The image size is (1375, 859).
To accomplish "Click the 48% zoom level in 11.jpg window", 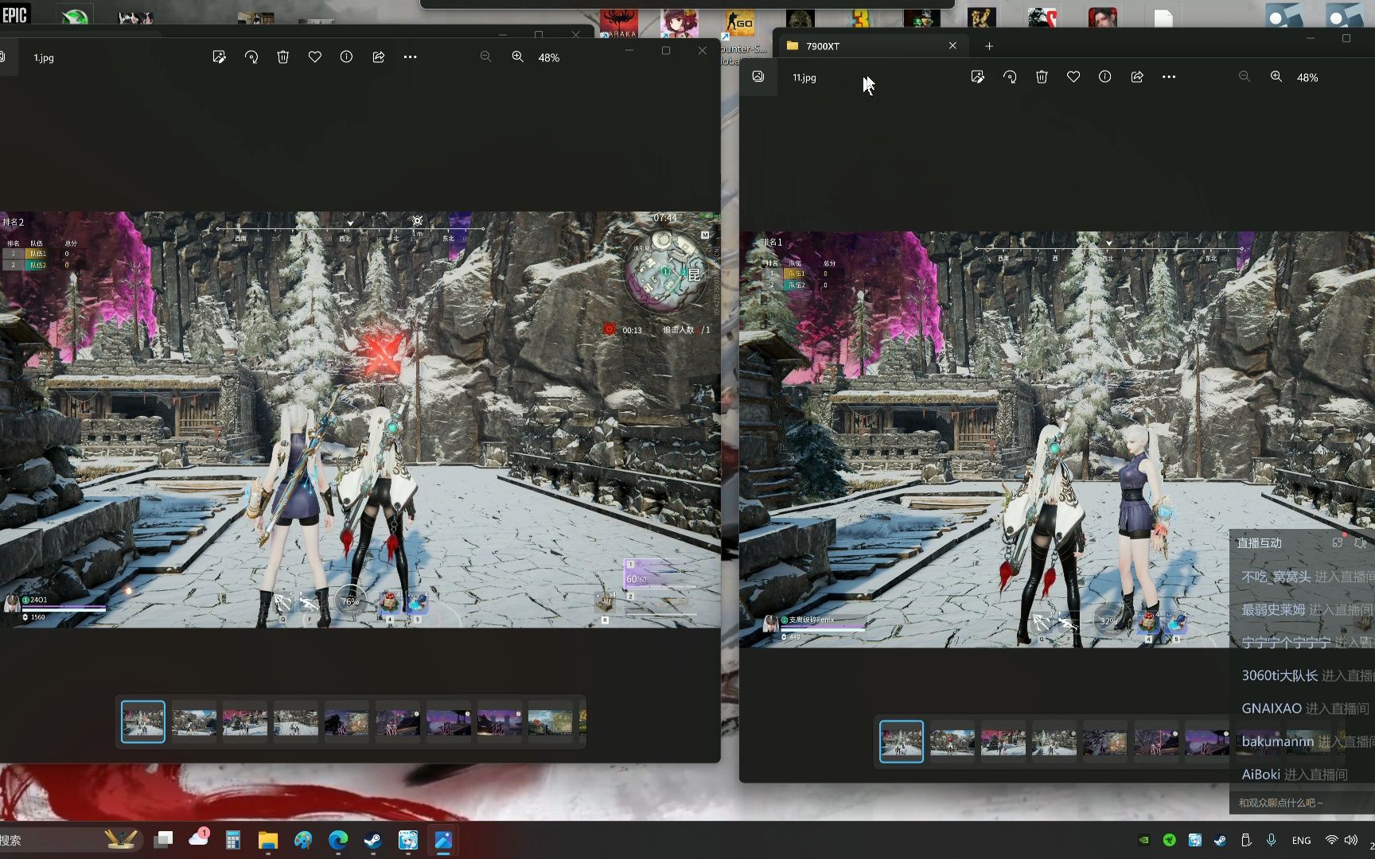I will coord(1307,78).
